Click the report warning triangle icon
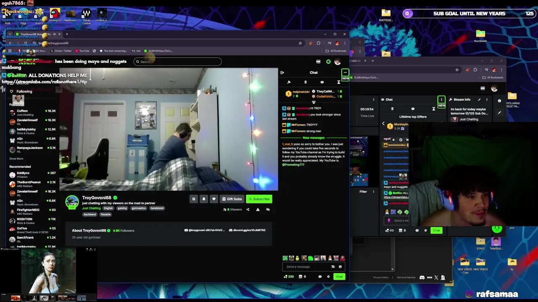 [258, 209]
